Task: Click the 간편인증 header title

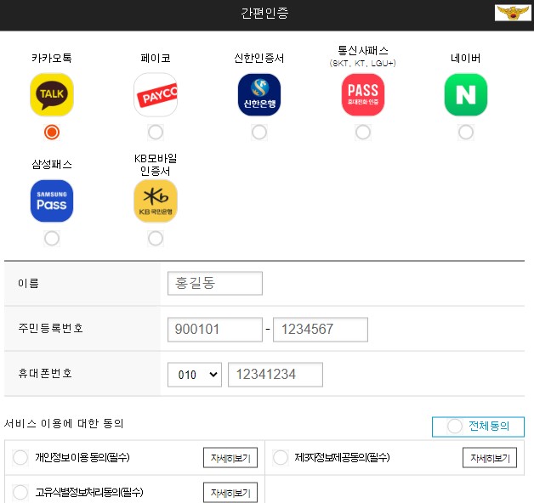Action: tap(264, 13)
